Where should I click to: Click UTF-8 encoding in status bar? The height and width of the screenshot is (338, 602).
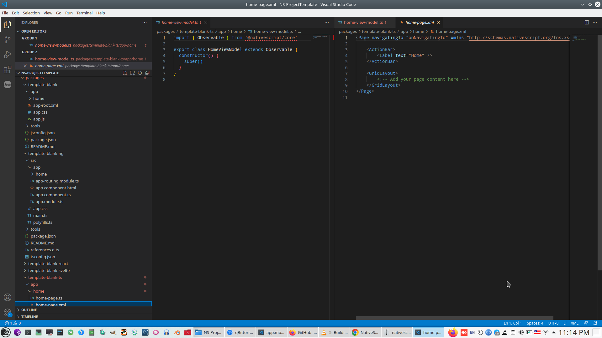pos(553,323)
